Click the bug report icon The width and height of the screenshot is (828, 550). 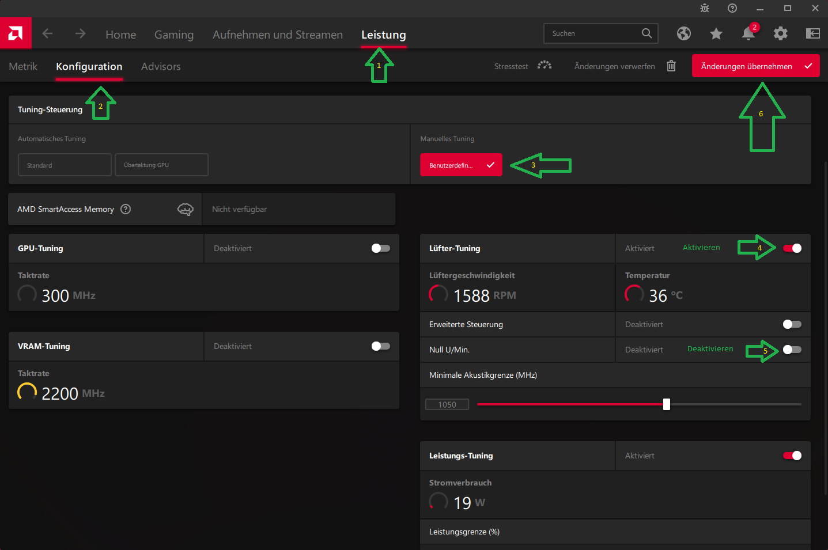705,8
